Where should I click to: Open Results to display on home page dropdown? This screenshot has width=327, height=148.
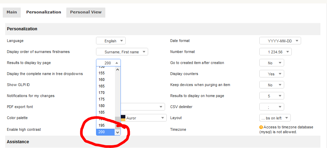(271, 96)
